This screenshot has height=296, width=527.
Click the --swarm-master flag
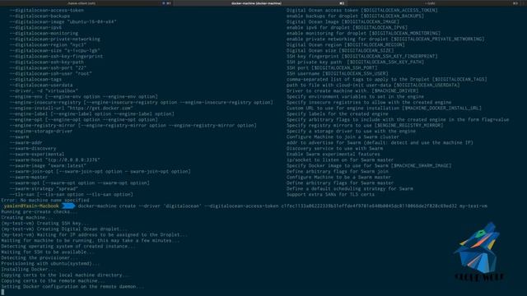29,178
